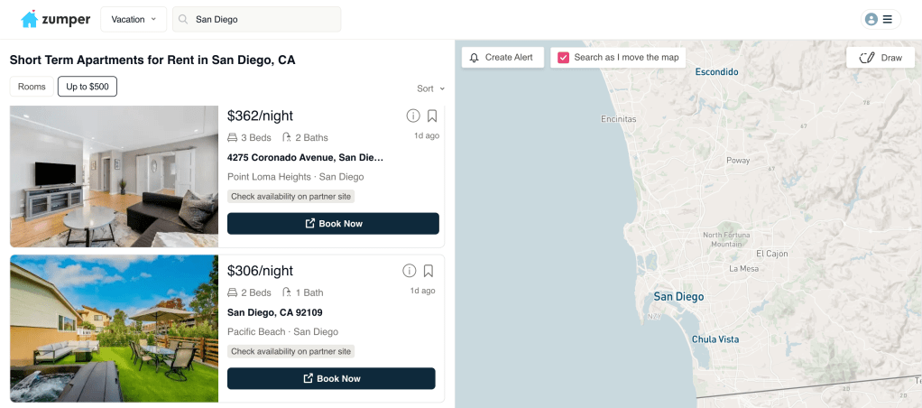Open the living room photo thumbnail

click(x=114, y=176)
